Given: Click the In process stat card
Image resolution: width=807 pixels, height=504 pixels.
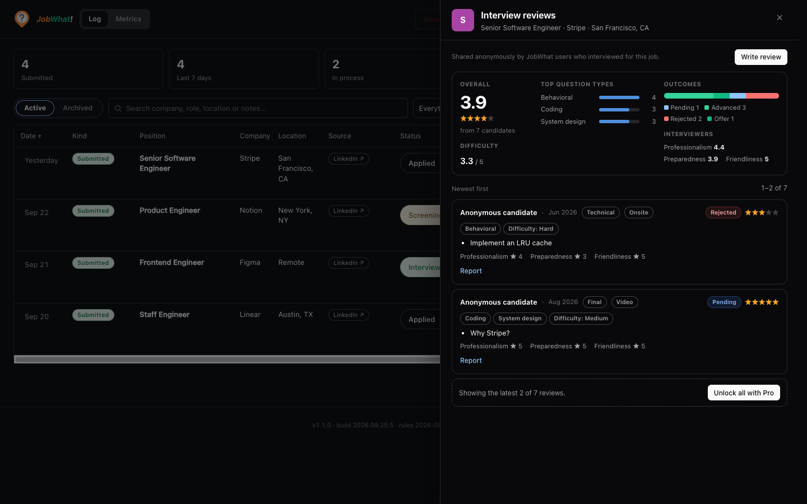Looking at the screenshot, I should point(383,69).
